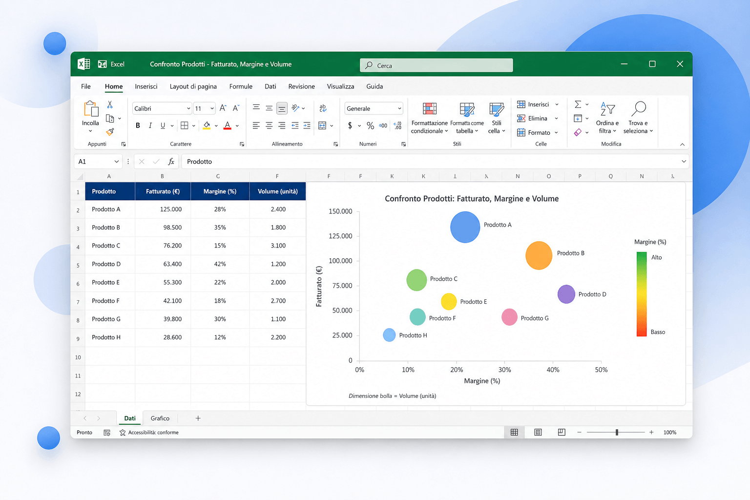Viewport: 750px width, 500px height.
Task: Click the Incolla paste clipboard icon
Action: (91, 109)
